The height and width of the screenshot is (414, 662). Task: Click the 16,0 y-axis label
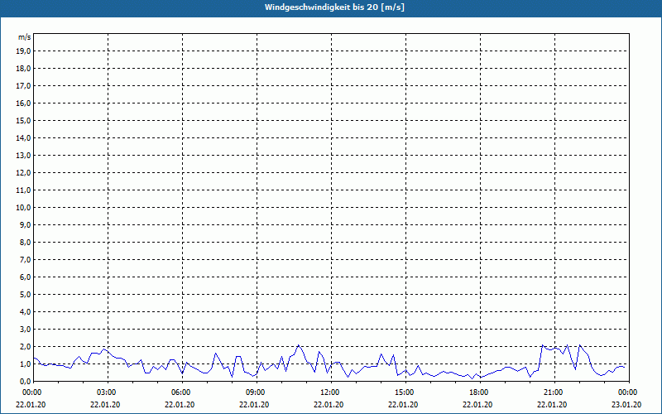23,103
